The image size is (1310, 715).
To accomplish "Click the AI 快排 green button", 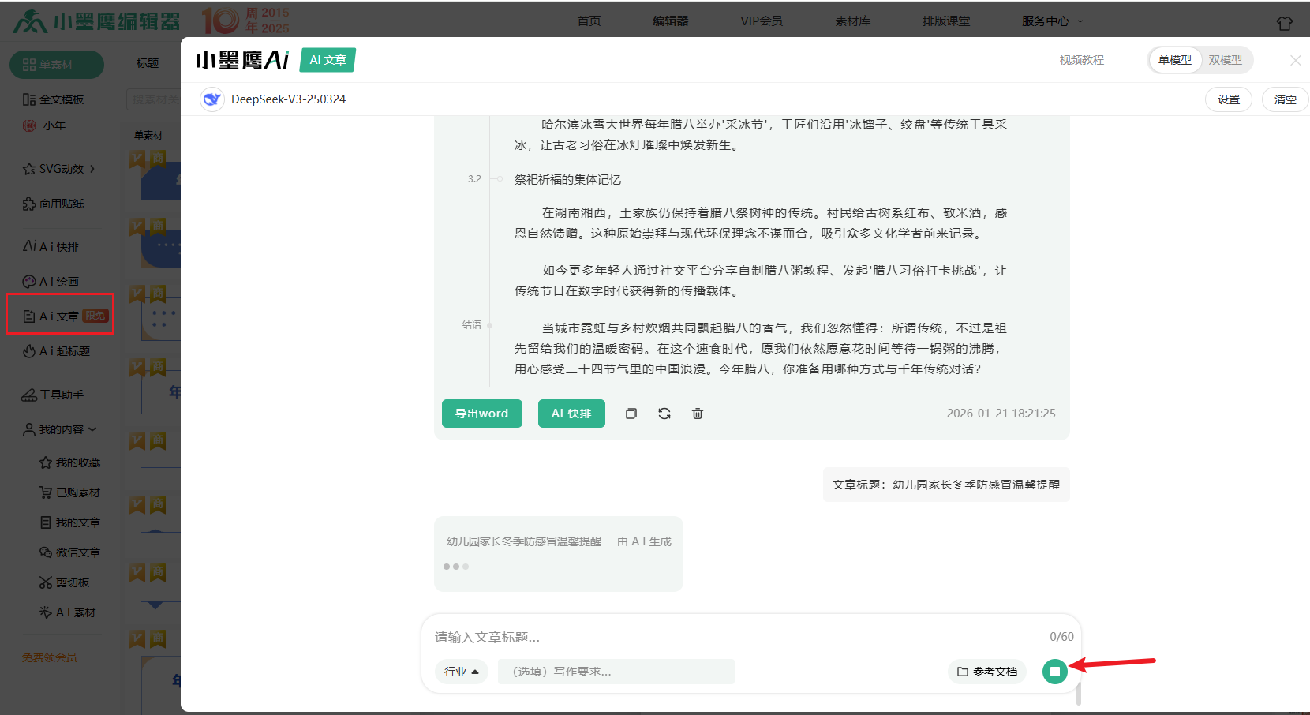I will [x=571, y=414].
